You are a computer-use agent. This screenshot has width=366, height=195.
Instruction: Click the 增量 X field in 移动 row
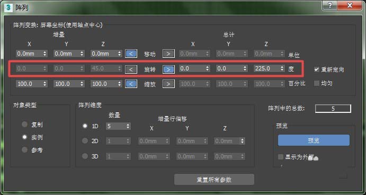[31, 54]
